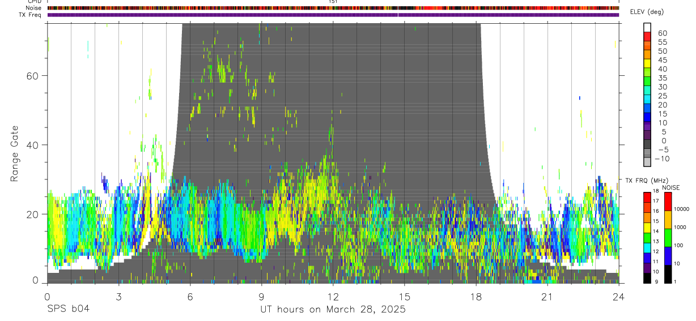Click the 'SPS b04' radar beam label

pyautogui.click(x=68, y=309)
